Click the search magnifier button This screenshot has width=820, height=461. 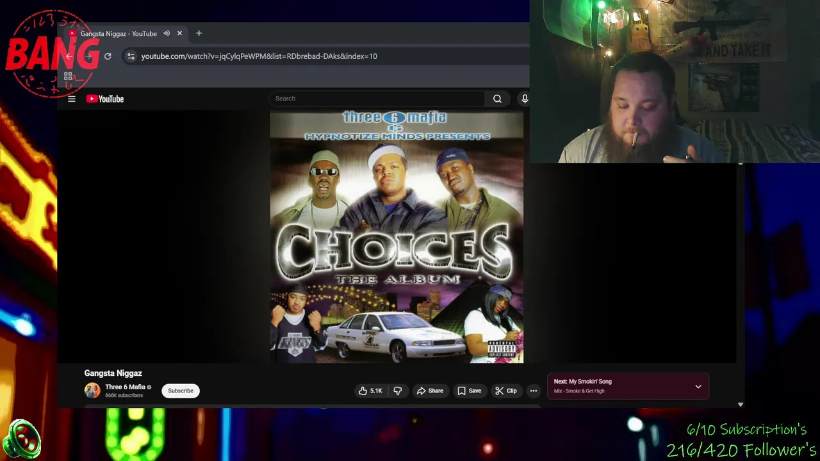(x=497, y=99)
